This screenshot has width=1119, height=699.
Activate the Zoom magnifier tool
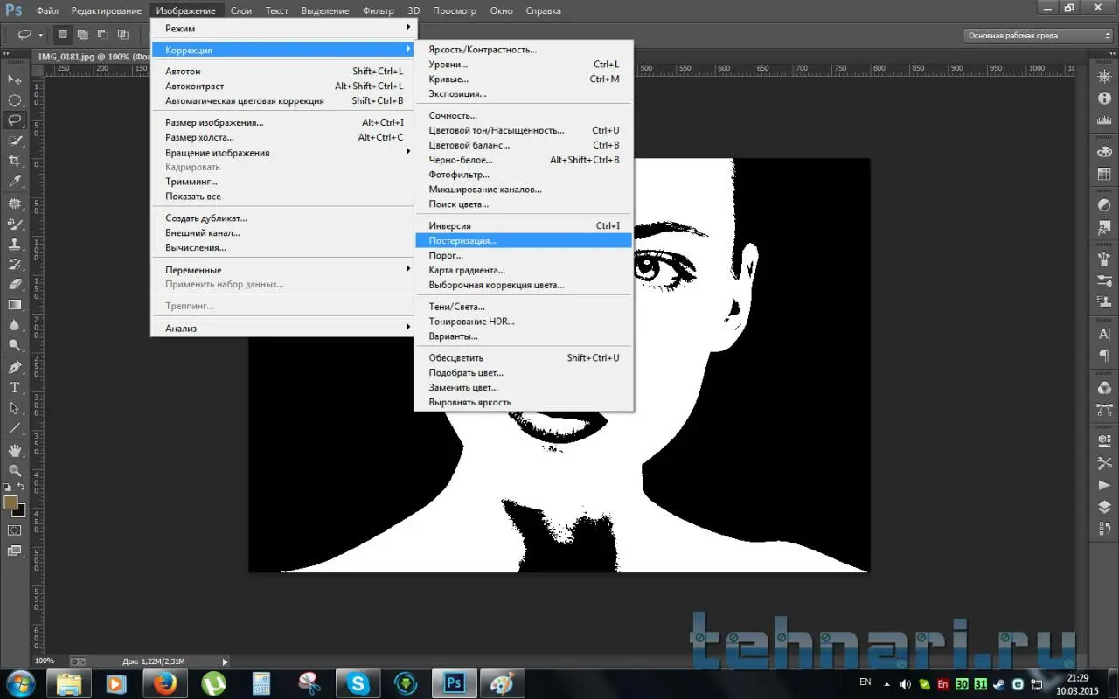tap(15, 471)
